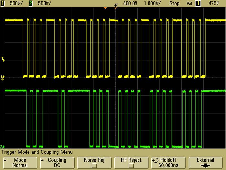
Task: Click the orange trigger time reference marker
Action: tap(105, 8)
